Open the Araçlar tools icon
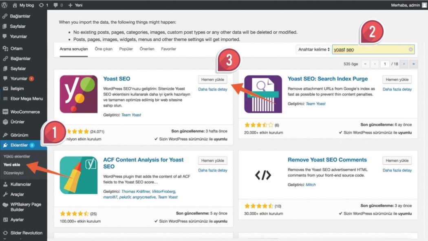 tap(6, 194)
